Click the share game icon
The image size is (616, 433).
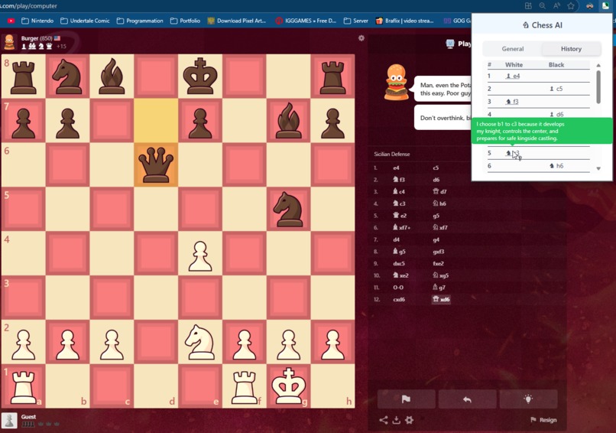(x=384, y=420)
